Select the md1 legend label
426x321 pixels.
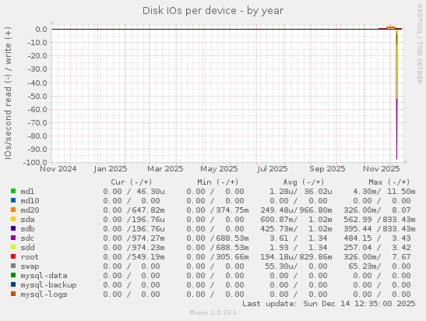click(27, 192)
